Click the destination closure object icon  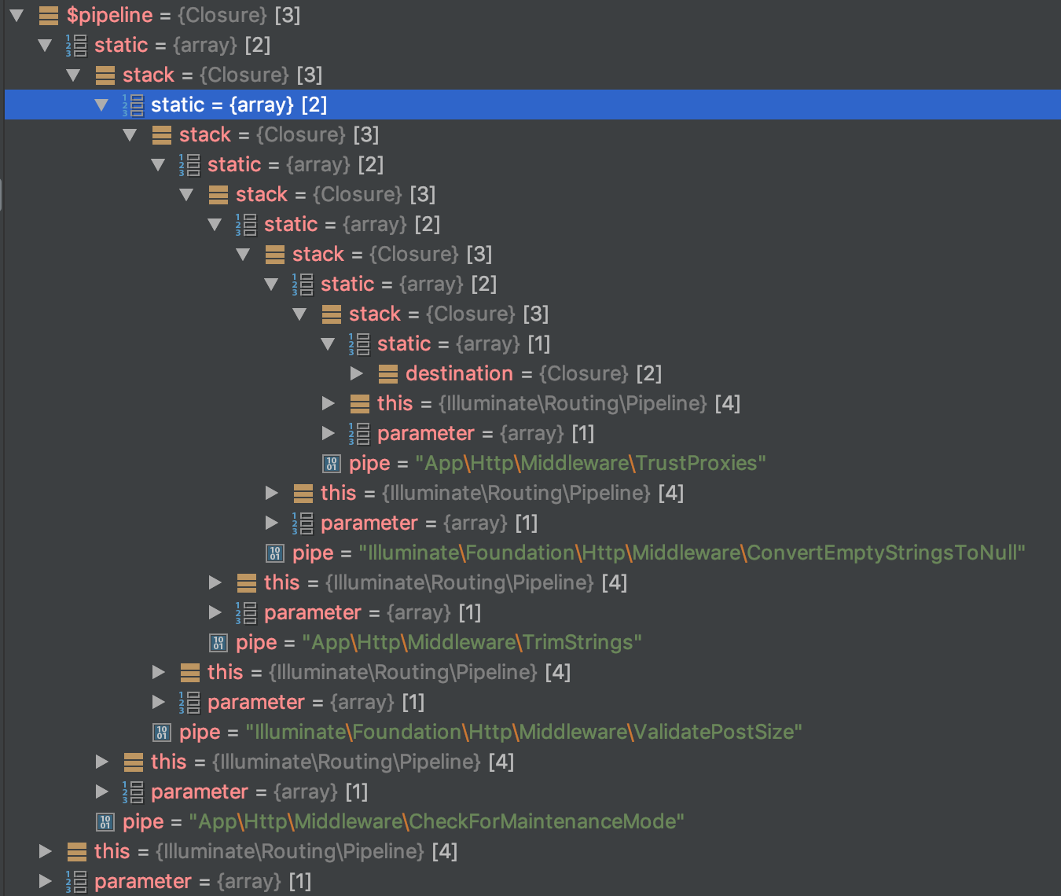coord(387,373)
